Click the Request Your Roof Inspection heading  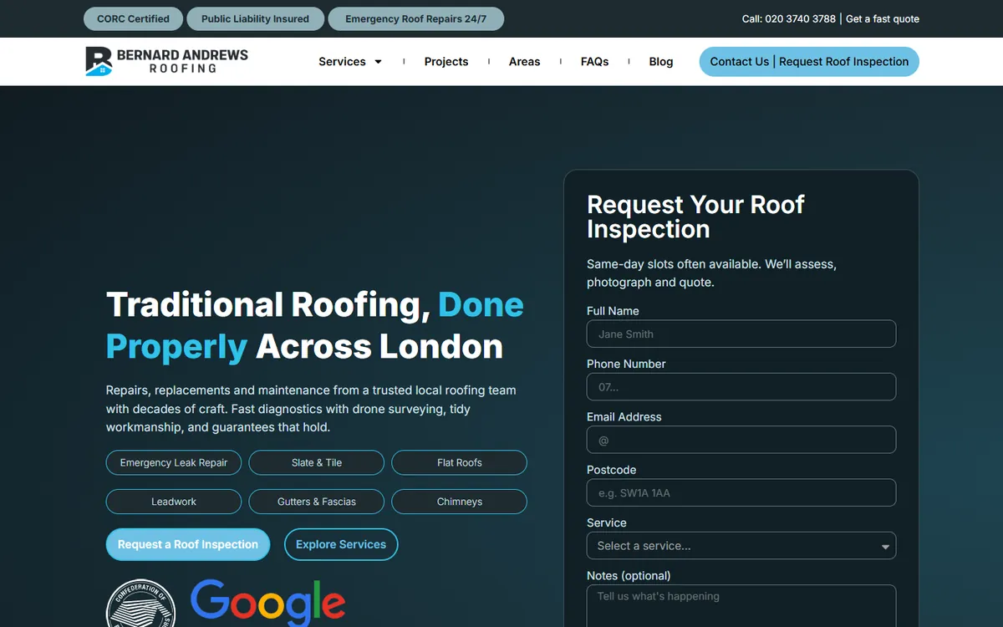tap(695, 217)
